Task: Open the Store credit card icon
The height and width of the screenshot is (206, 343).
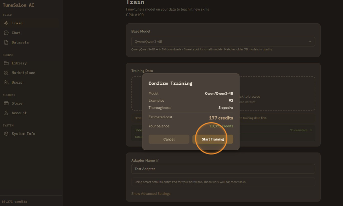Action: point(7,103)
